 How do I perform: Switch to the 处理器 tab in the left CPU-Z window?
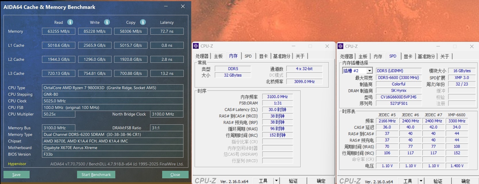(202, 56)
